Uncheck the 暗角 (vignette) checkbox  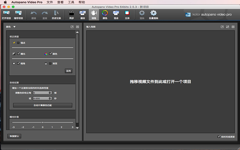(19, 63)
